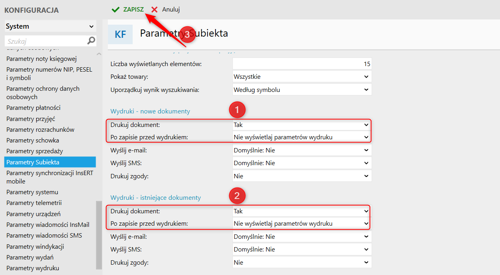Click the Liczba wyświetlanych elementów number field
The width and height of the screenshot is (500, 275).
coord(302,64)
